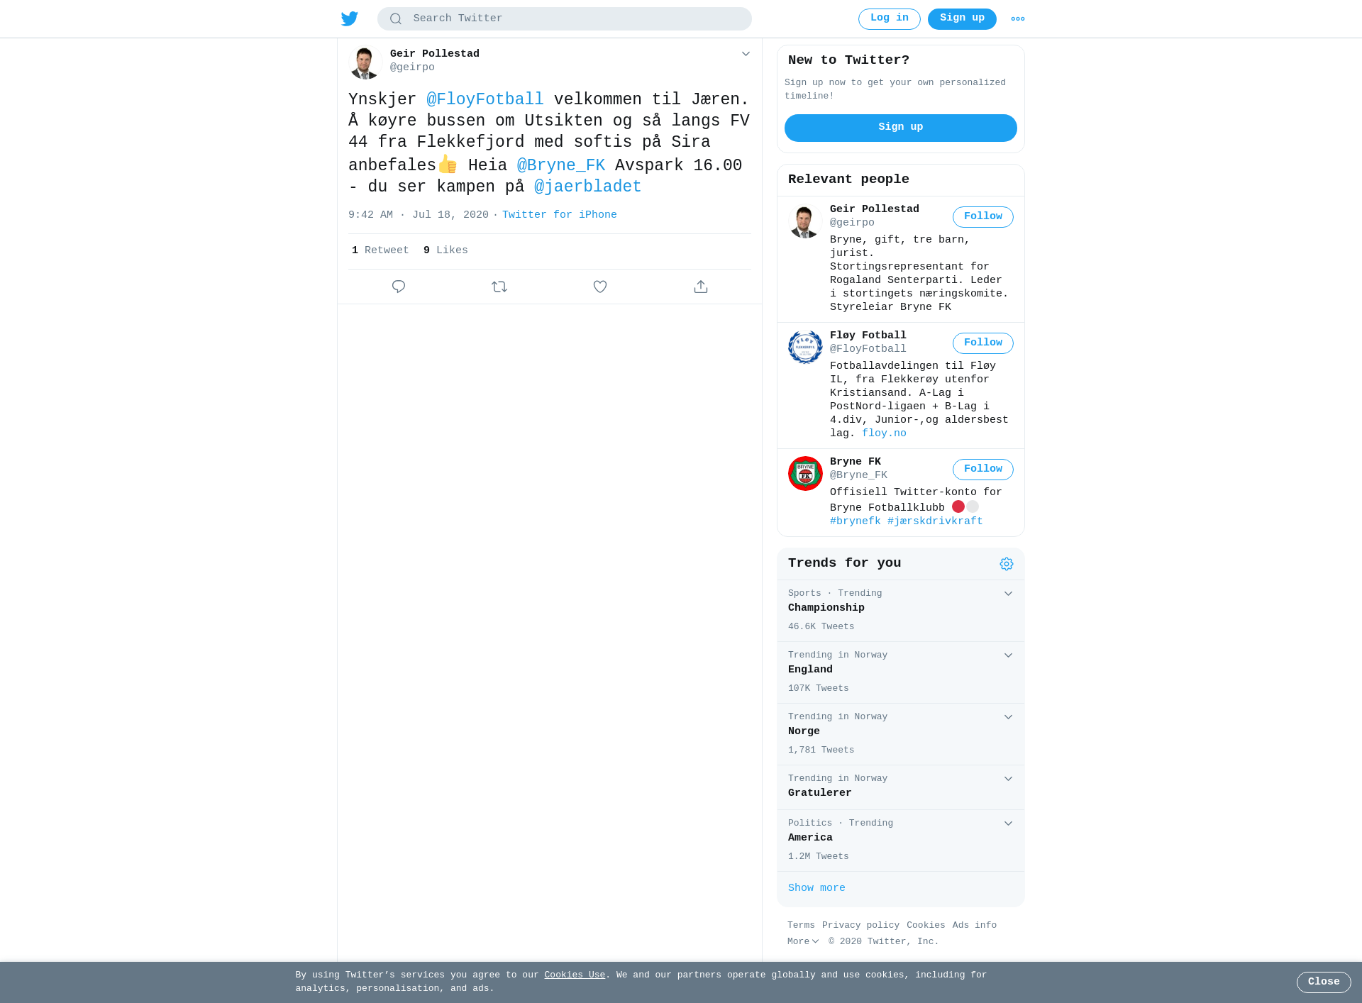Click the Log in button

pos(890,19)
